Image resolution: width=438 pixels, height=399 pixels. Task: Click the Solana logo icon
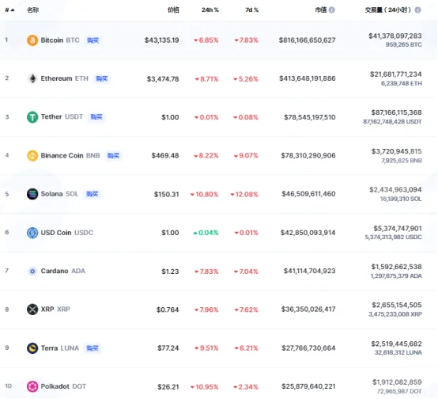coord(32,194)
